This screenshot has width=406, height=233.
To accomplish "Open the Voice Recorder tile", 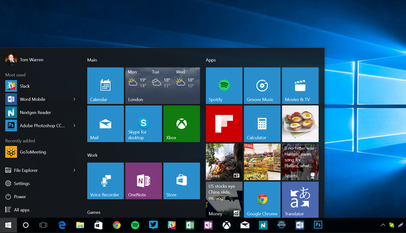I will (106, 181).
